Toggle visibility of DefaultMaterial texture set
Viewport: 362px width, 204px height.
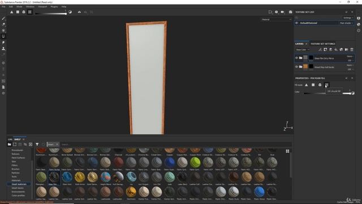(x=296, y=23)
